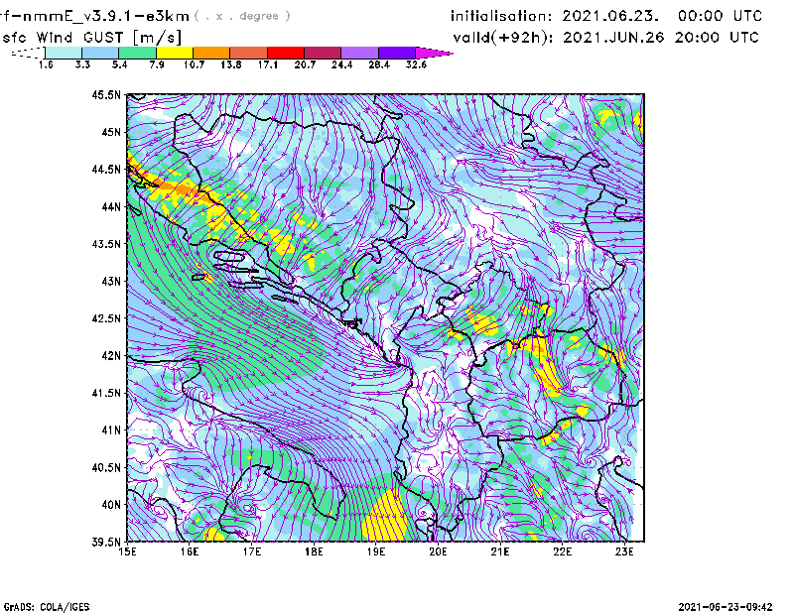Click the '20:00 UTC' valid time
Viewport: 794px width, 613px height.
(x=716, y=38)
